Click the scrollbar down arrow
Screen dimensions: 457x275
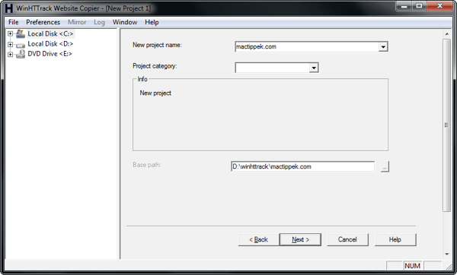(x=447, y=254)
